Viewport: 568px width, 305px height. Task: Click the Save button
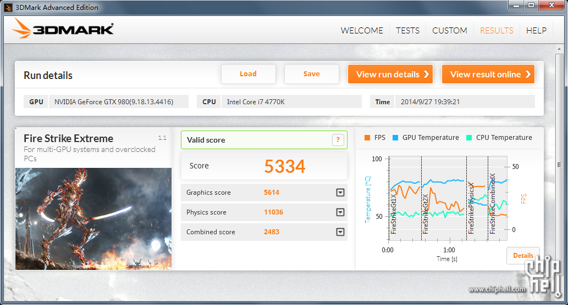(312, 74)
